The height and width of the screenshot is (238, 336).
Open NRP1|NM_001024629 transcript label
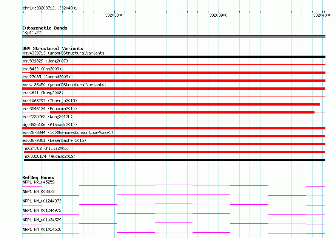coord(42,220)
